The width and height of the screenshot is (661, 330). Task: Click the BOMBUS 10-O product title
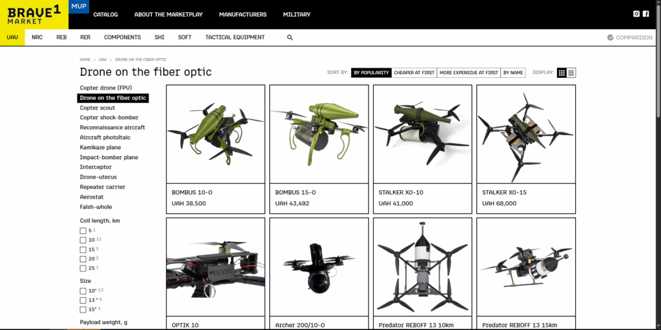192,192
